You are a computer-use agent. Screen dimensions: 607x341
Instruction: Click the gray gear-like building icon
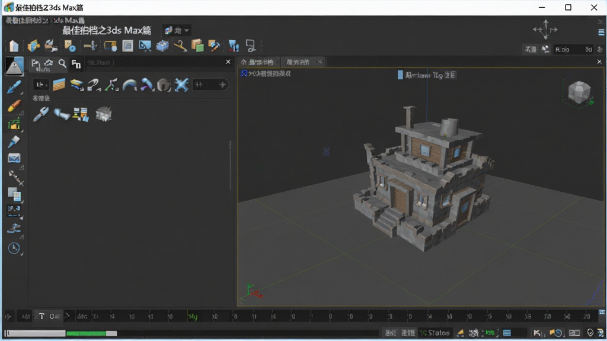[x=104, y=114]
